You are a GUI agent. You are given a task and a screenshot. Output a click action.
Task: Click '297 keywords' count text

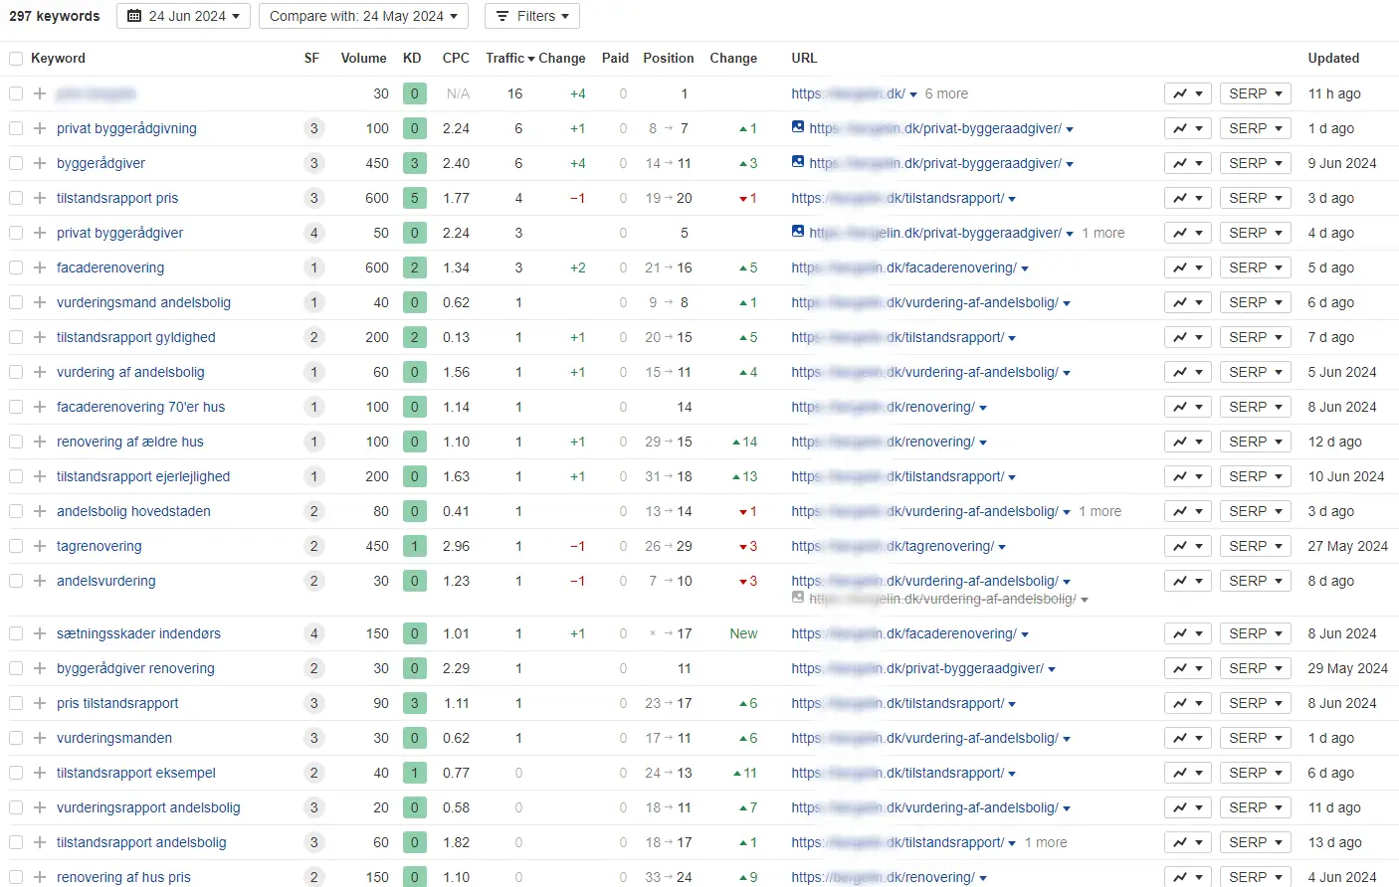(55, 16)
